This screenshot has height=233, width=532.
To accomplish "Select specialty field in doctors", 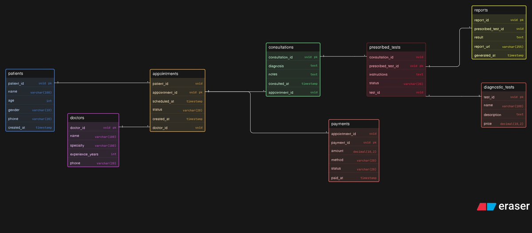I will tap(93, 145).
